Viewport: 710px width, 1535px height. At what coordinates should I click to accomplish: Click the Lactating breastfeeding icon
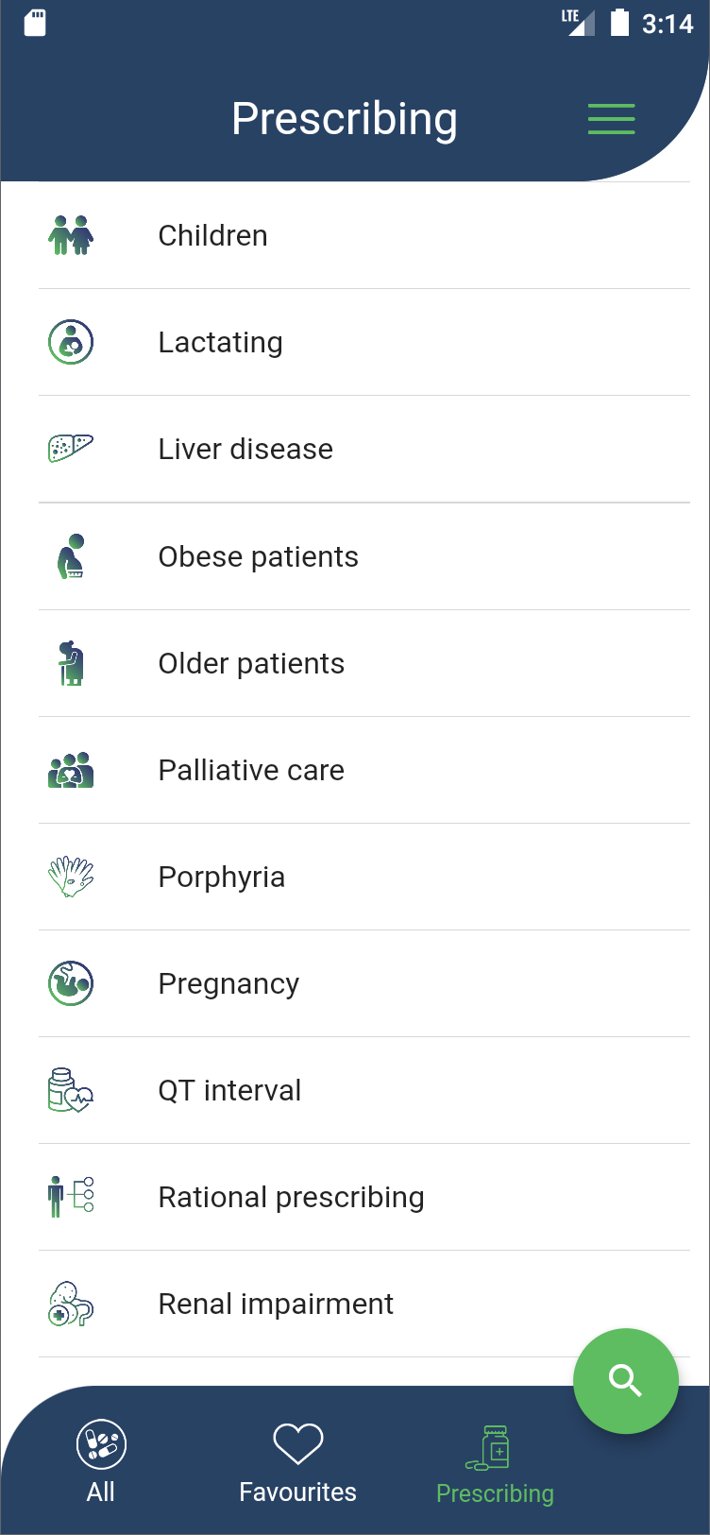coord(71,342)
